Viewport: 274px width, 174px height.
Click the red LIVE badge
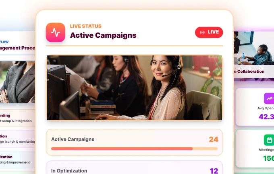tap(209, 32)
